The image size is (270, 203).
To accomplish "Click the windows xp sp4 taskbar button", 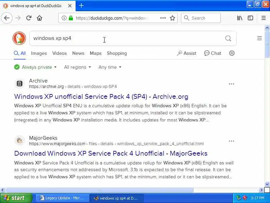I will point(117,198).
